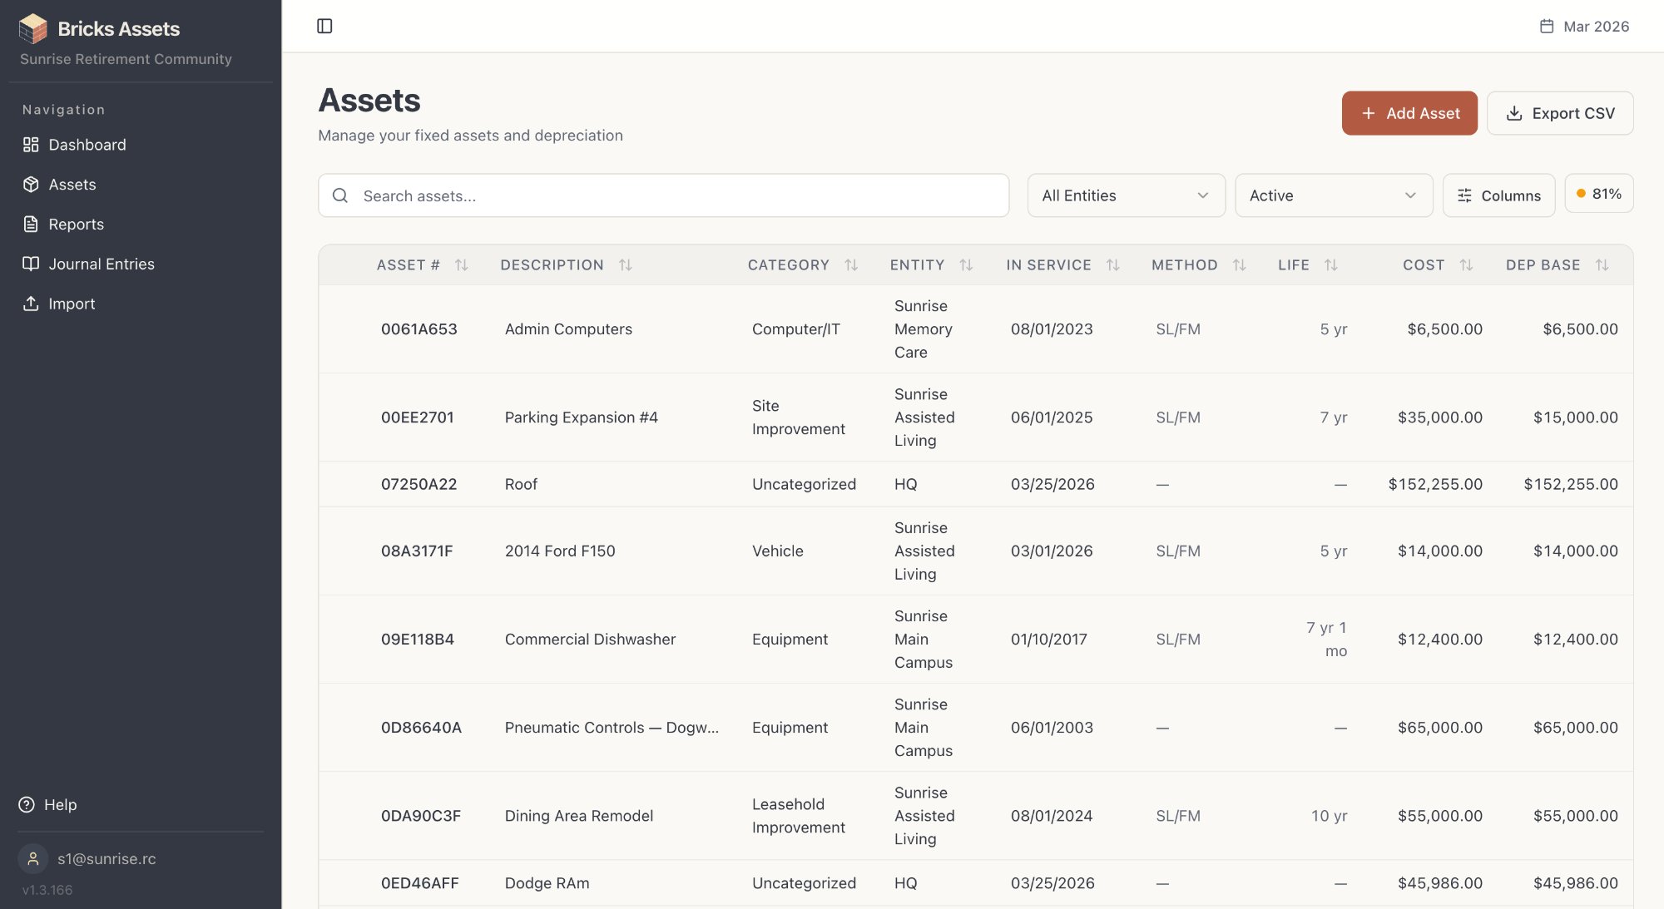This screenshot has width=1664, height=909.
Task: Open the All Entities dropdown
Action: (x=1125, y=195)
